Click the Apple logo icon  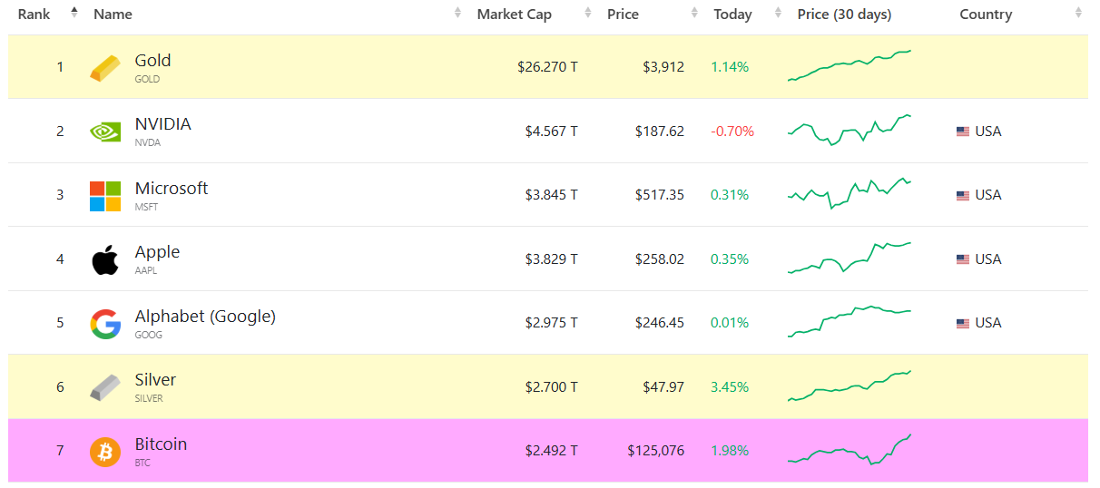(104, 259)
